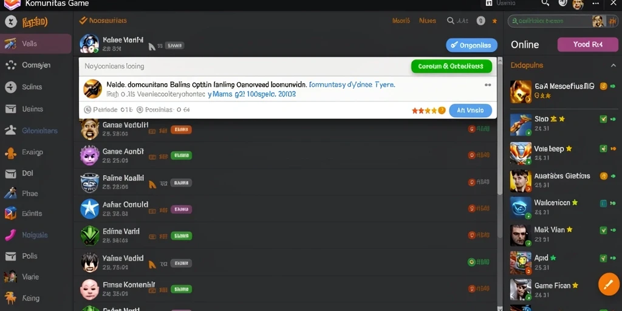Click the orange star in list header
Image resolution: width=622 pixels, height=311 pixels.
[494, 21]
